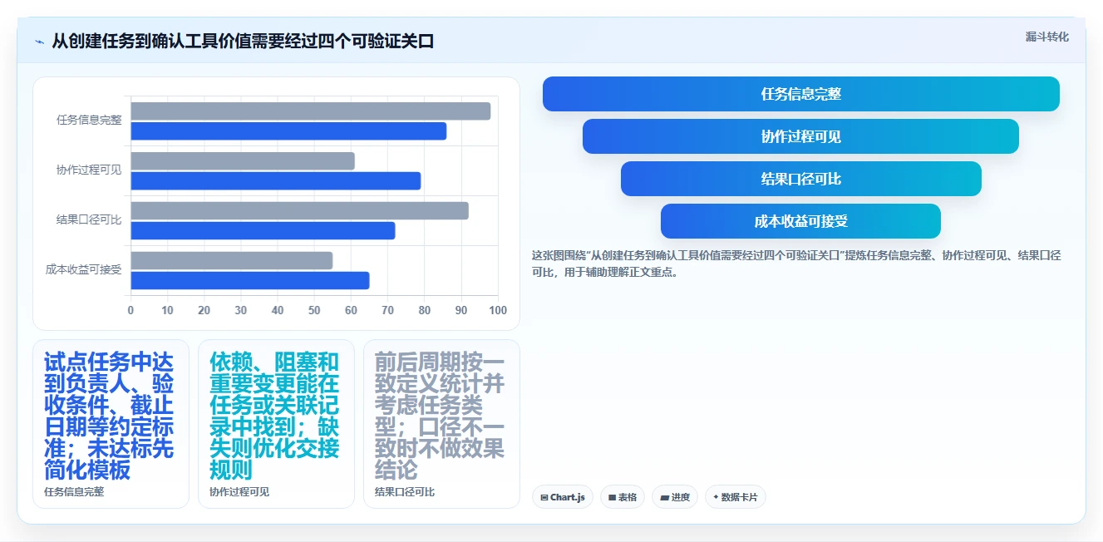This screenshot has height=542, width=1103.
Task: Click the 结果口径可比 chart axis label
Action: point(89,219)
